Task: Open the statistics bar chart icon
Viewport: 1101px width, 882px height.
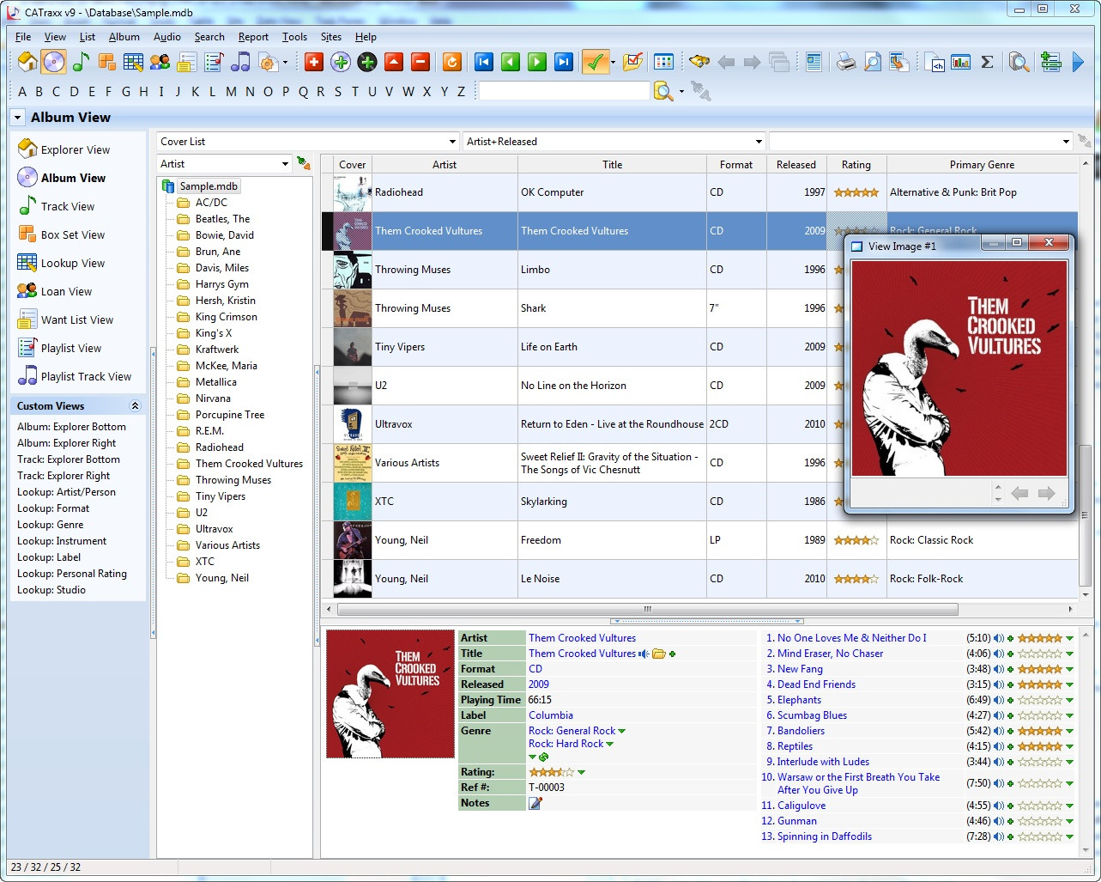Action: pos(961,62)
